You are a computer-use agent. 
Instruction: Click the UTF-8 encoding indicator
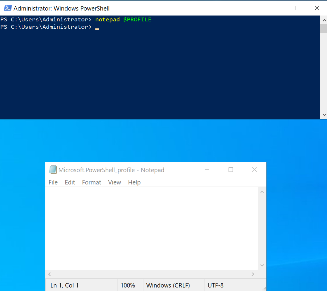click(x=216, y=285)
